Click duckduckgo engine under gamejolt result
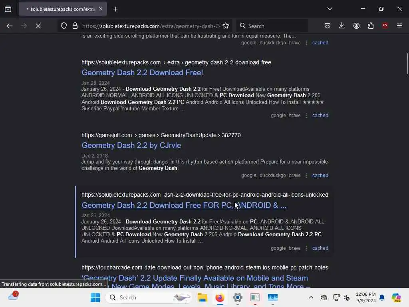Viewport: 409px width, 307px height. (272, 175)
